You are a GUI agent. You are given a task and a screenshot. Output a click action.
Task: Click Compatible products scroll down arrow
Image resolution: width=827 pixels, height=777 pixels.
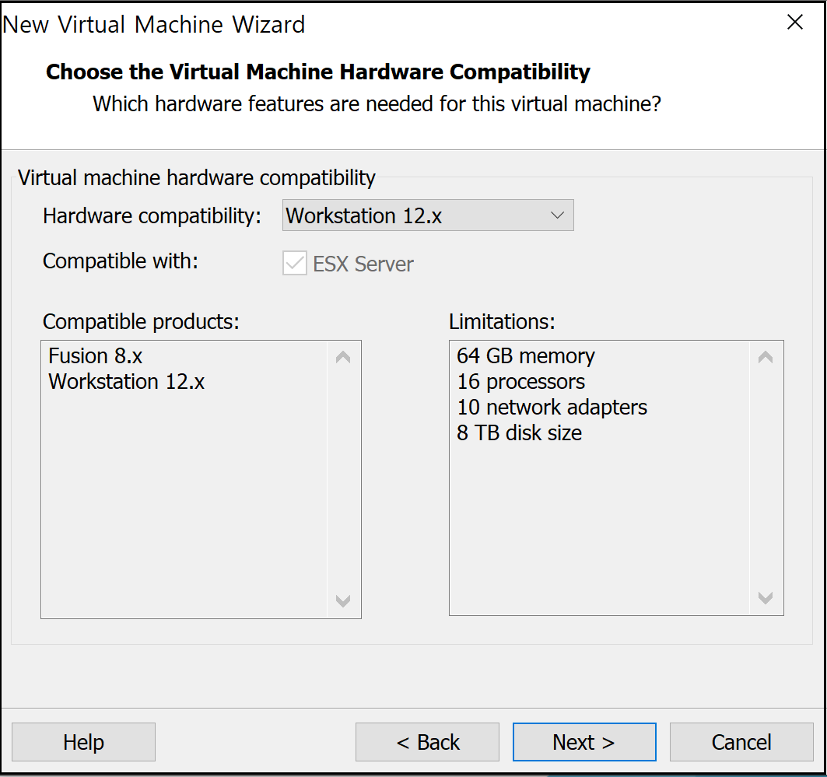coord(343,601)
